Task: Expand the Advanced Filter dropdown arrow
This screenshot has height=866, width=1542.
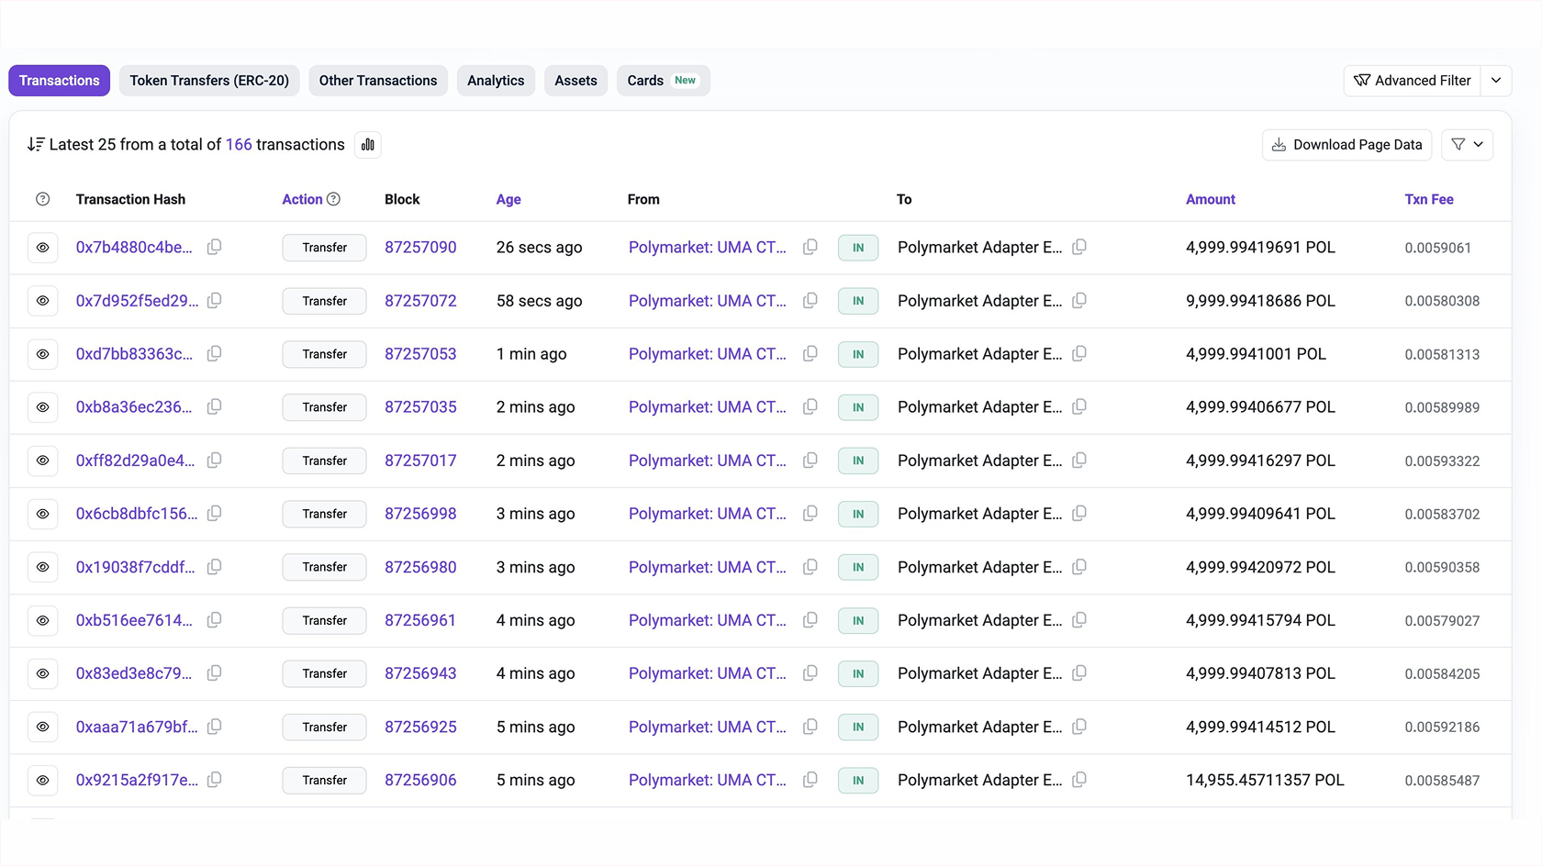Action: pos(1496,81)
